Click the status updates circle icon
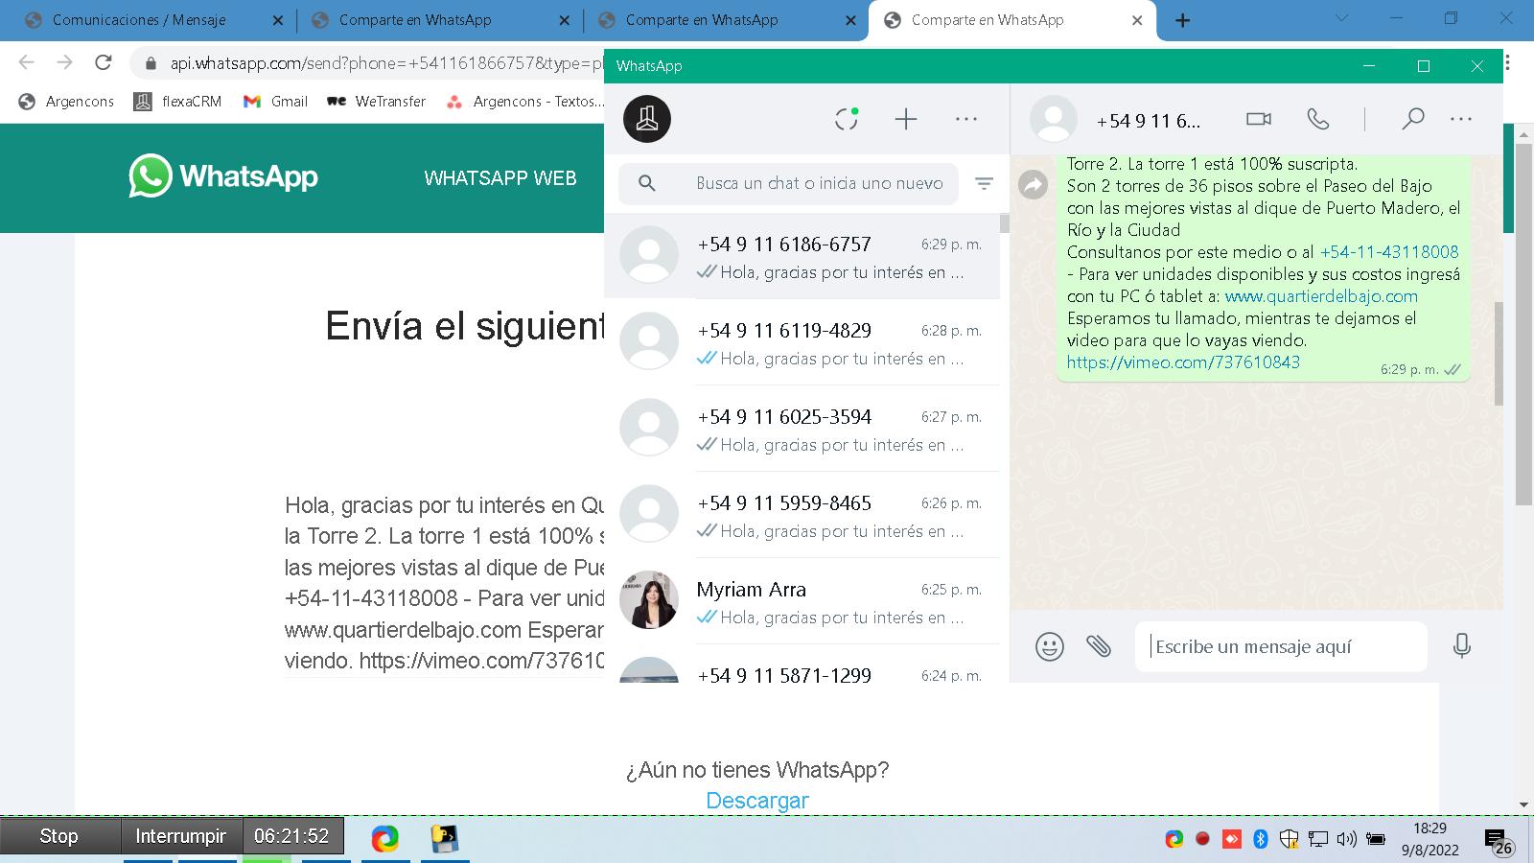Screen dimensions: 1534x863 pos(846,119)
